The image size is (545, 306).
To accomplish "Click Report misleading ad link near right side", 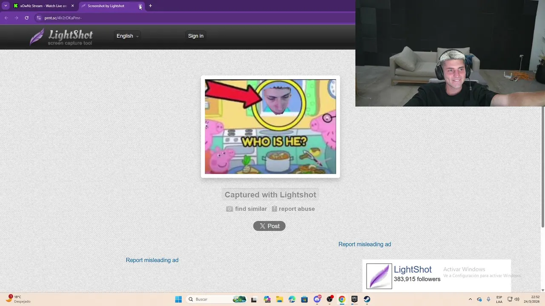I will [x=364, y=244].
